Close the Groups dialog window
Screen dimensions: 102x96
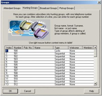99,2
